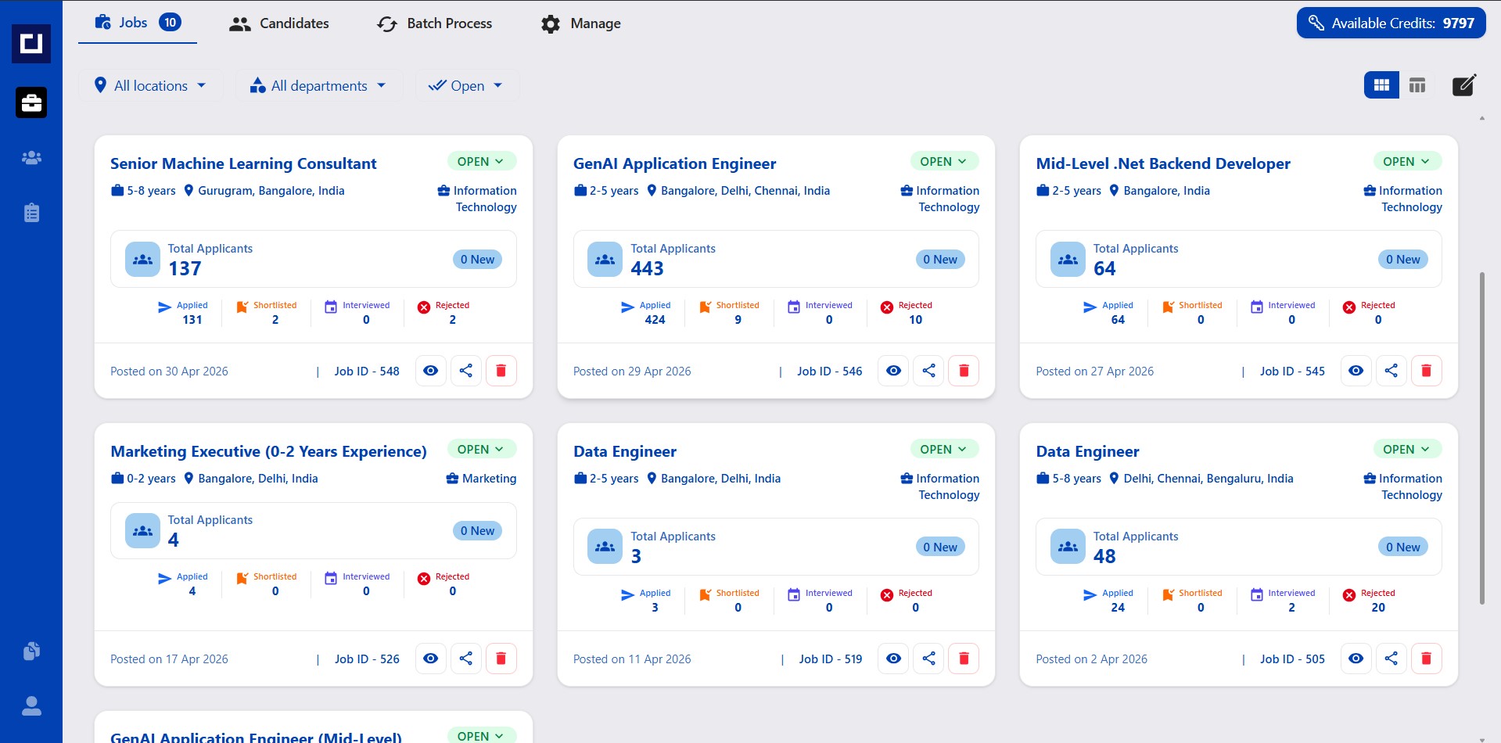Open the OPEN status dropdown for Marketing Executive

[481, 449]
